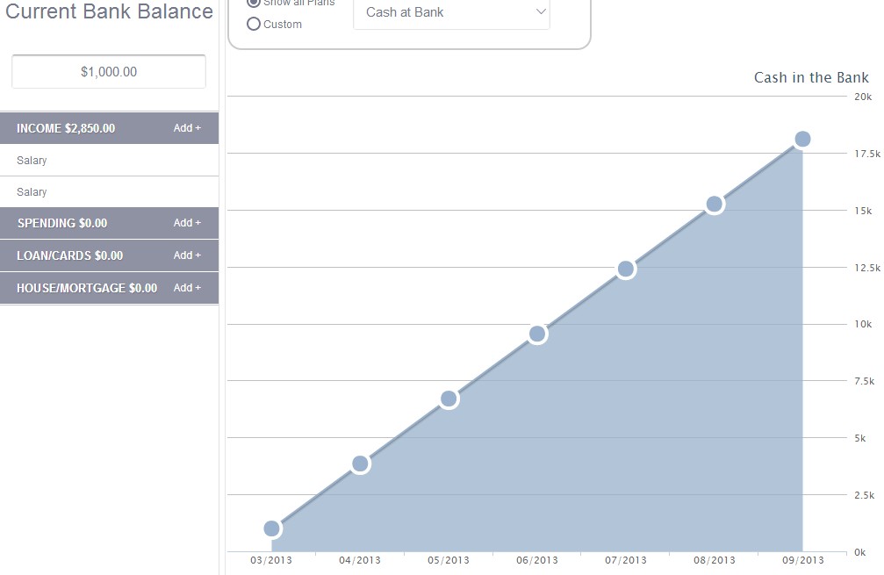Select the 04/2013 chart data point
This screenshot has width=884, height=575.
[360, 464]
